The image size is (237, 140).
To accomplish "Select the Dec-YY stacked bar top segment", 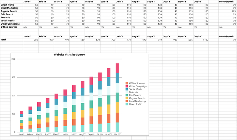I will [x=117, y=68].
